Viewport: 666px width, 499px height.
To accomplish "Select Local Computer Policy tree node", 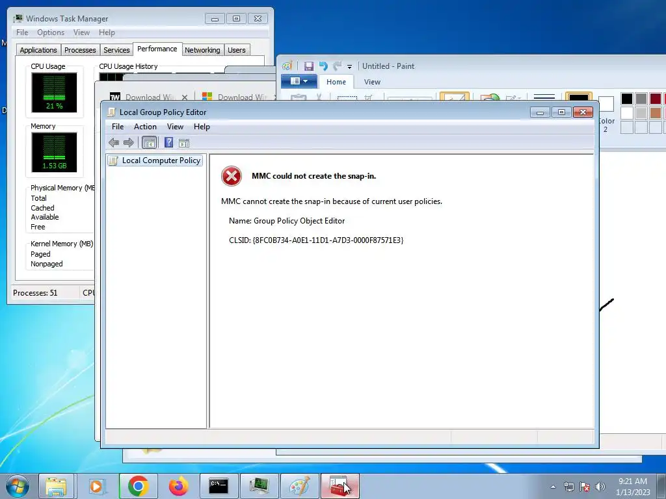I will coord(155,160).
